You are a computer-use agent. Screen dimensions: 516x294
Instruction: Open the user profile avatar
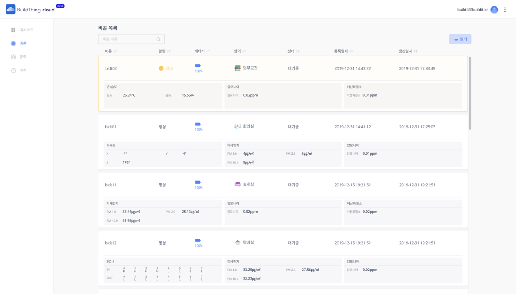[494, 10]
